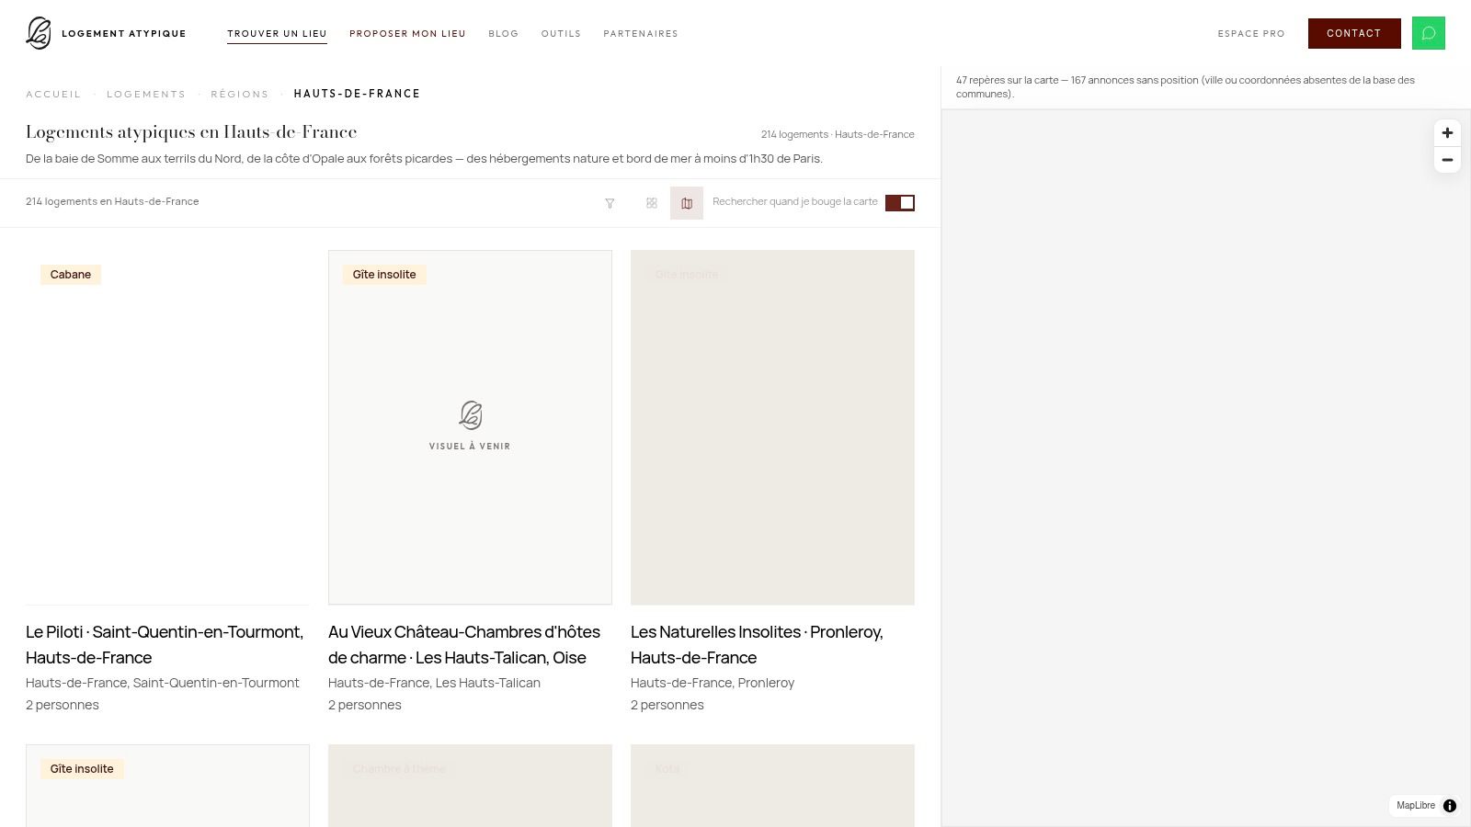Open Le Piloti listing title
This screenshot has width=1471, height=827.
click(x=165, y=645)
